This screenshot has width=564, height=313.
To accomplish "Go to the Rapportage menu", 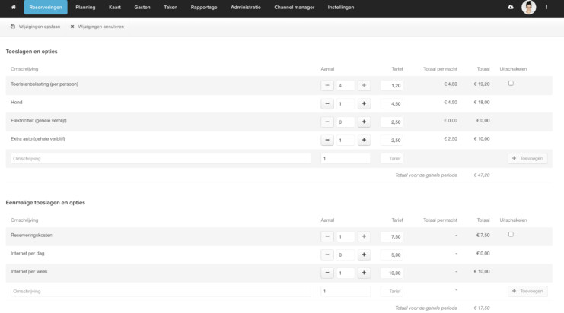I will [x=202, y=7].
